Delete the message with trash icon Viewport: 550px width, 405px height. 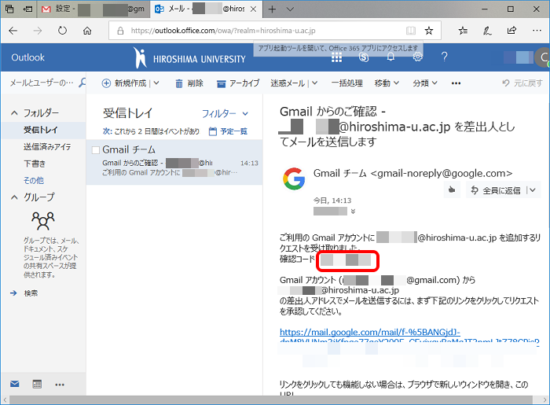pos(189,83)
